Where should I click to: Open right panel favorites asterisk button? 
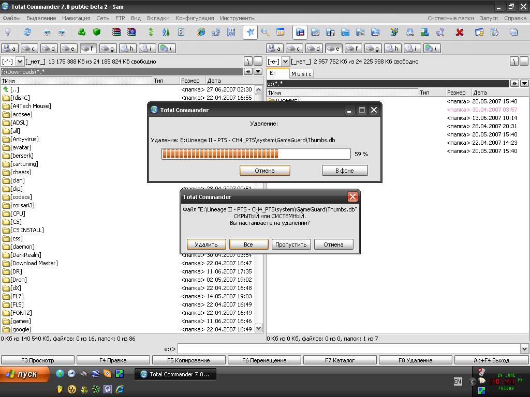(514, 83)
